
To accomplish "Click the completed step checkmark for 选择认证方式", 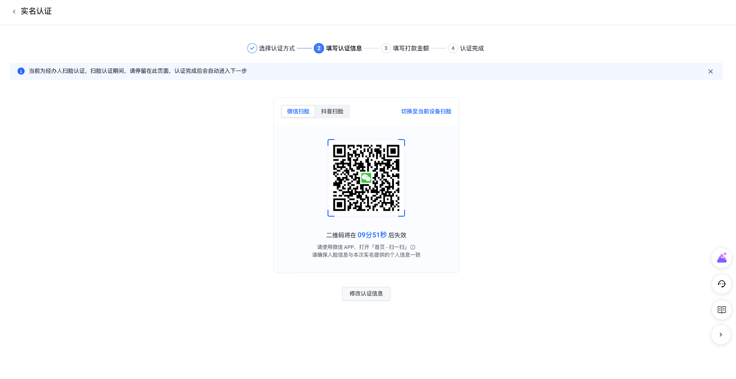I will (252, 48).
